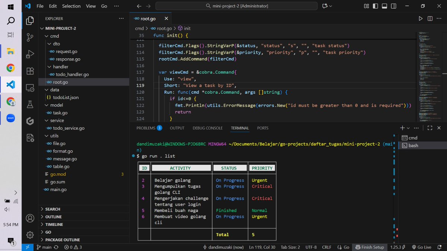Maximize the terminal panel size
Screen dimensions: 447x251
tap(429, 128)
